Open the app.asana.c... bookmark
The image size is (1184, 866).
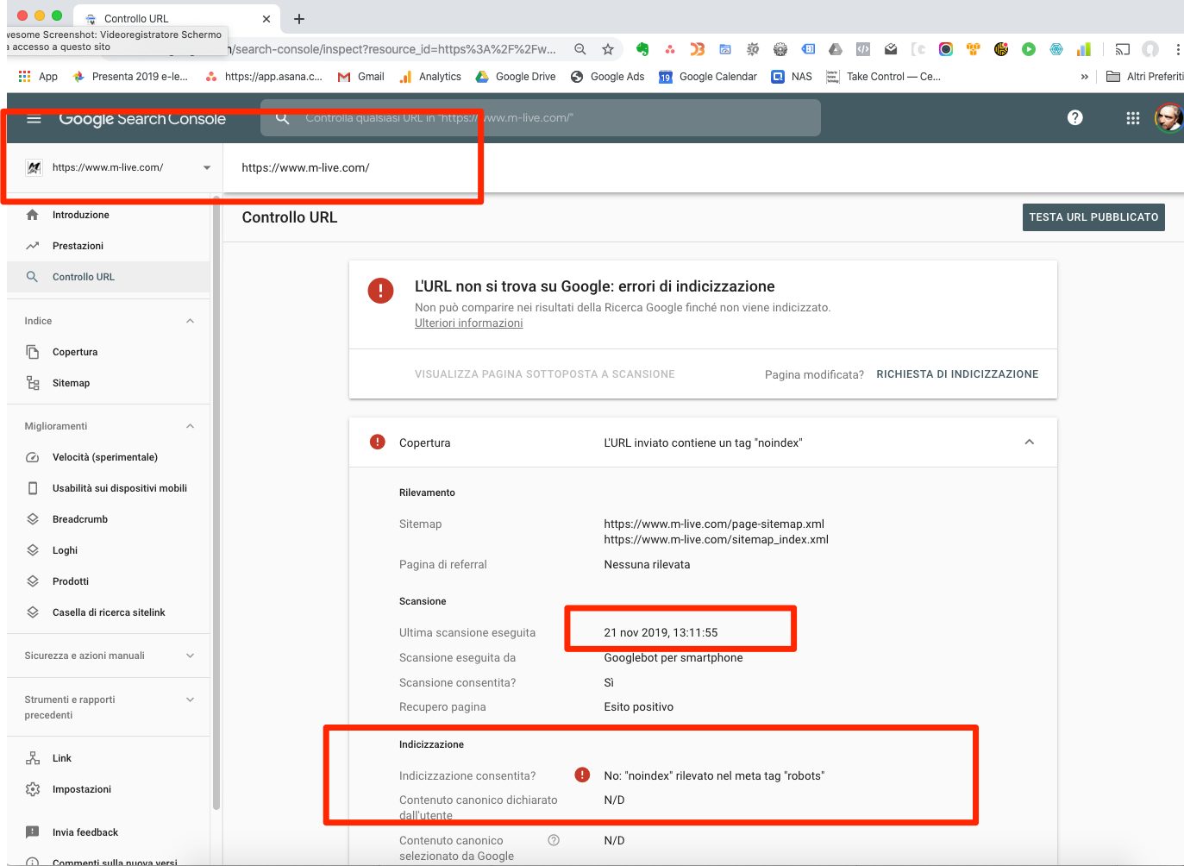[x=264, y=77]
